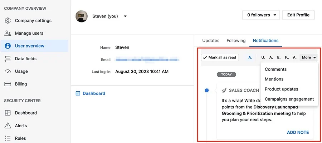Viewport: 322px width, 143px height.
Task: Open the 0 followers dropdown
Action: click(x=261, y=15)
